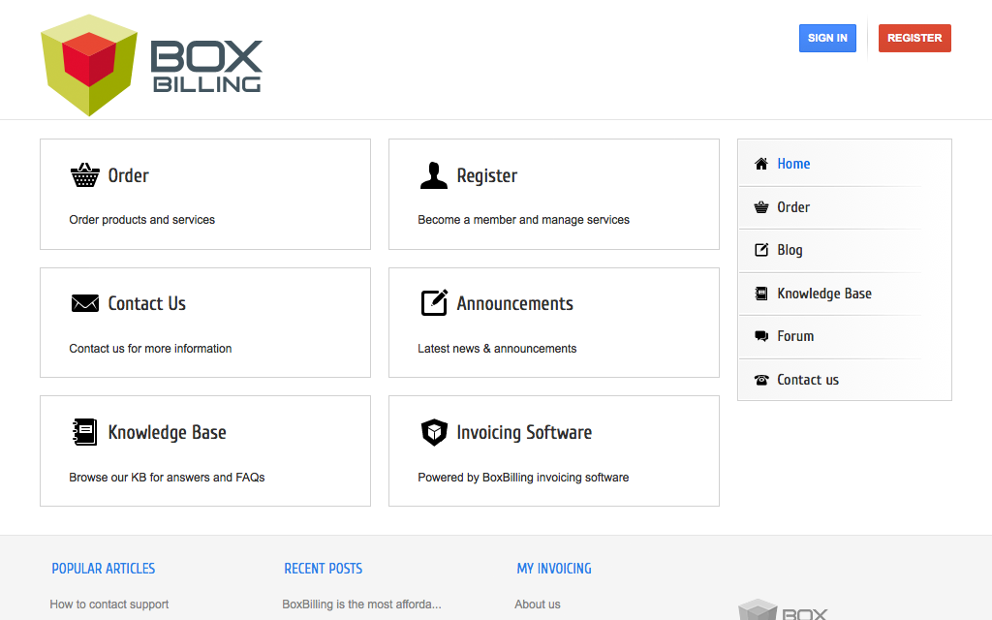Screen dimensions: 992x620
Task: Click the box icon on the Invoicing Software card
Action: pos(433,432)
